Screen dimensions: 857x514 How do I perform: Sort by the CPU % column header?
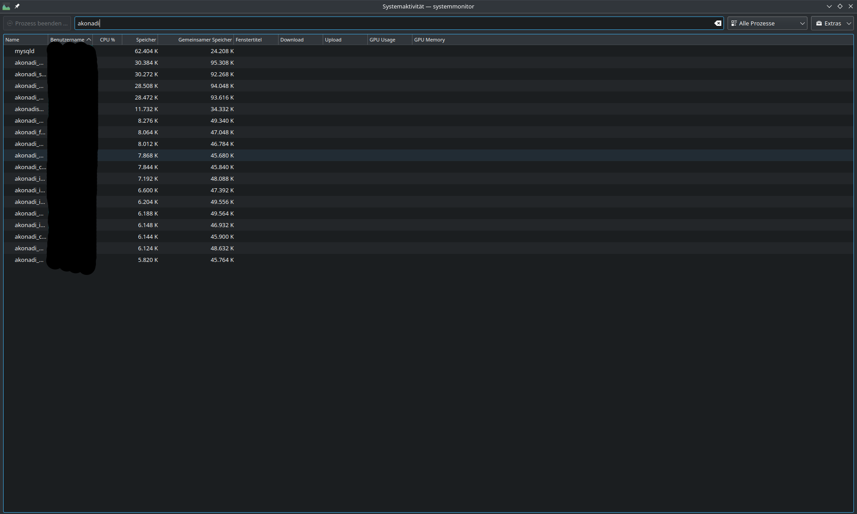click(x=107, y=40)
